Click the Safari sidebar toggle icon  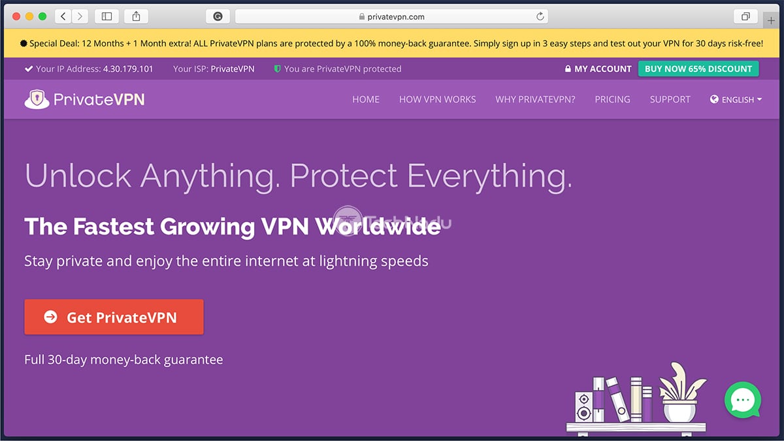(106, 16)
